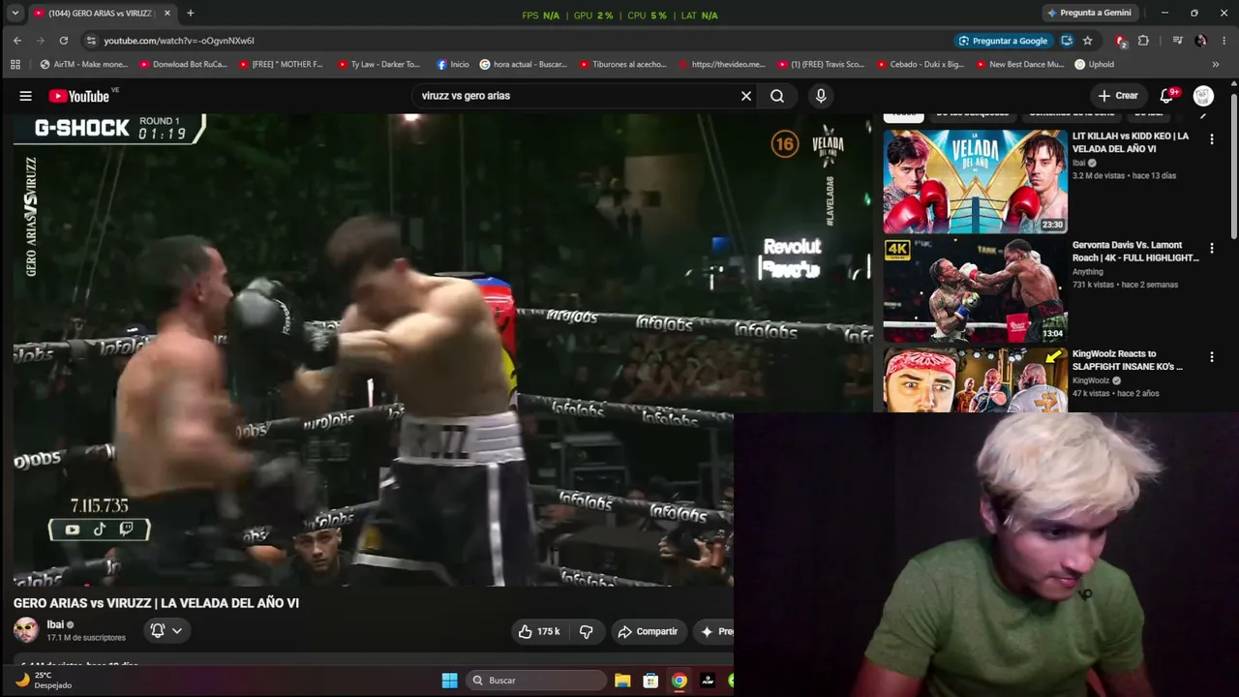Open Gervonta Davis Vs. Lamont Roach title
Screen dimensions: 1239x697
[1135, 252]
